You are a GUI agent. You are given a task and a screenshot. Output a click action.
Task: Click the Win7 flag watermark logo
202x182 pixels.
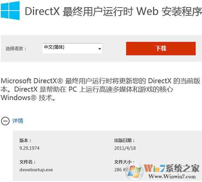[135, 171]
